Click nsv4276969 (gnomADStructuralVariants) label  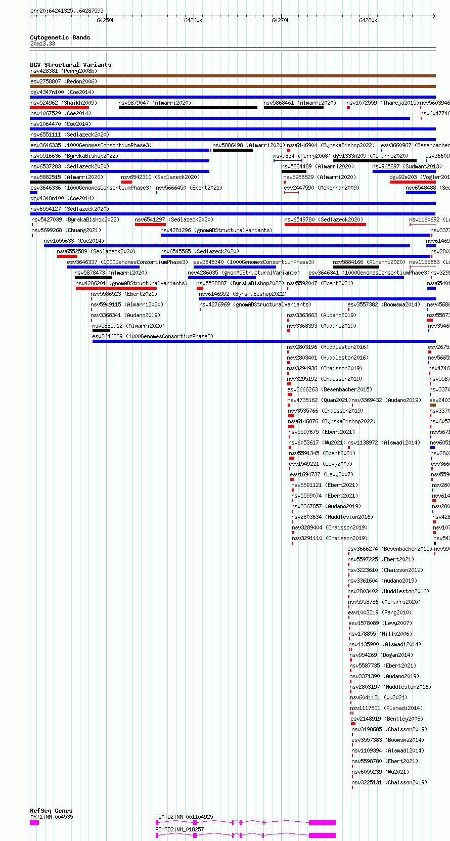point(255,304)
